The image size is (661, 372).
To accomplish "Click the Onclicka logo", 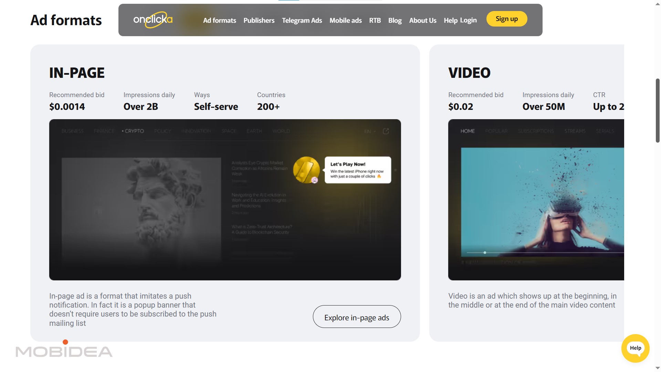I will 153,20.
